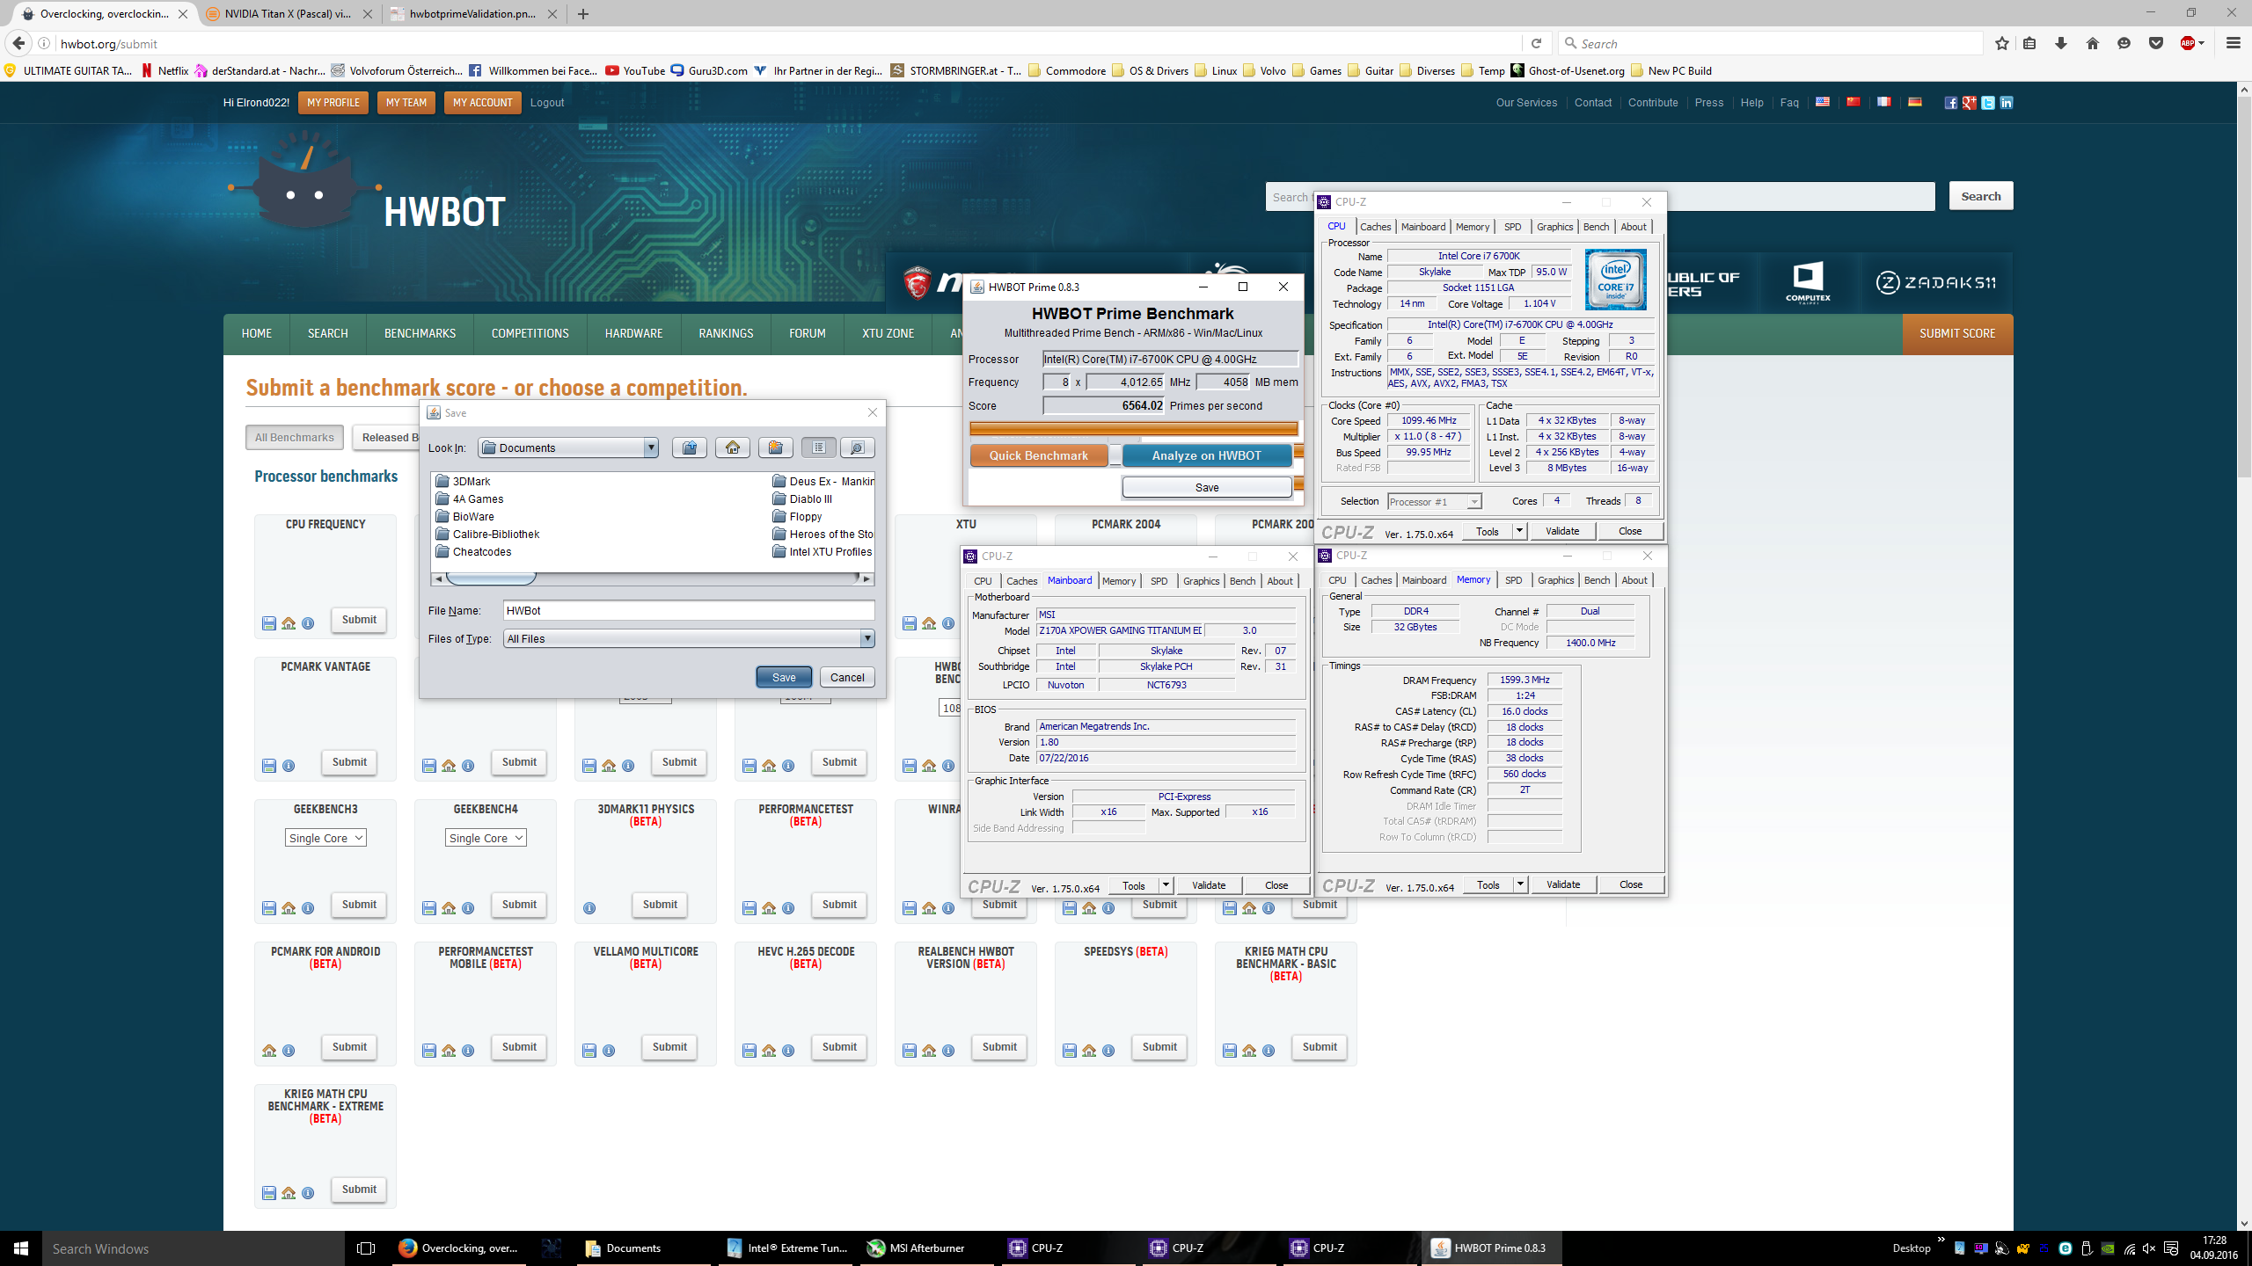This screenshot has height=1266, width=2252.
Task: Click the muted volume tray icon
Action: [x=2149, y=1248]
